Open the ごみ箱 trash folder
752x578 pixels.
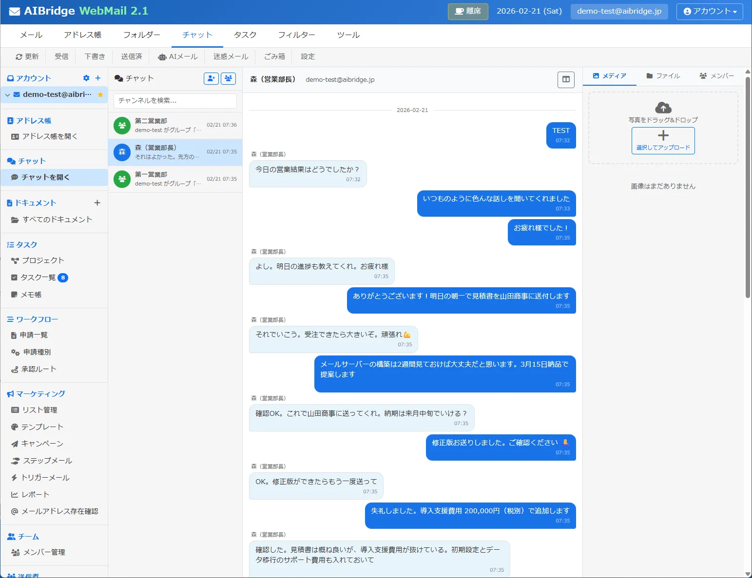coord(274,56)
